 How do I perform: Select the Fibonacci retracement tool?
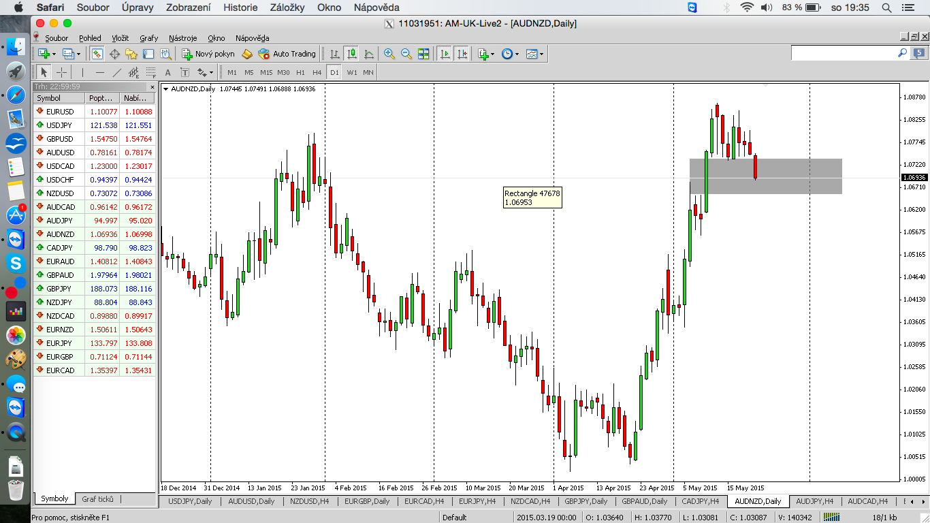(150, 72)
